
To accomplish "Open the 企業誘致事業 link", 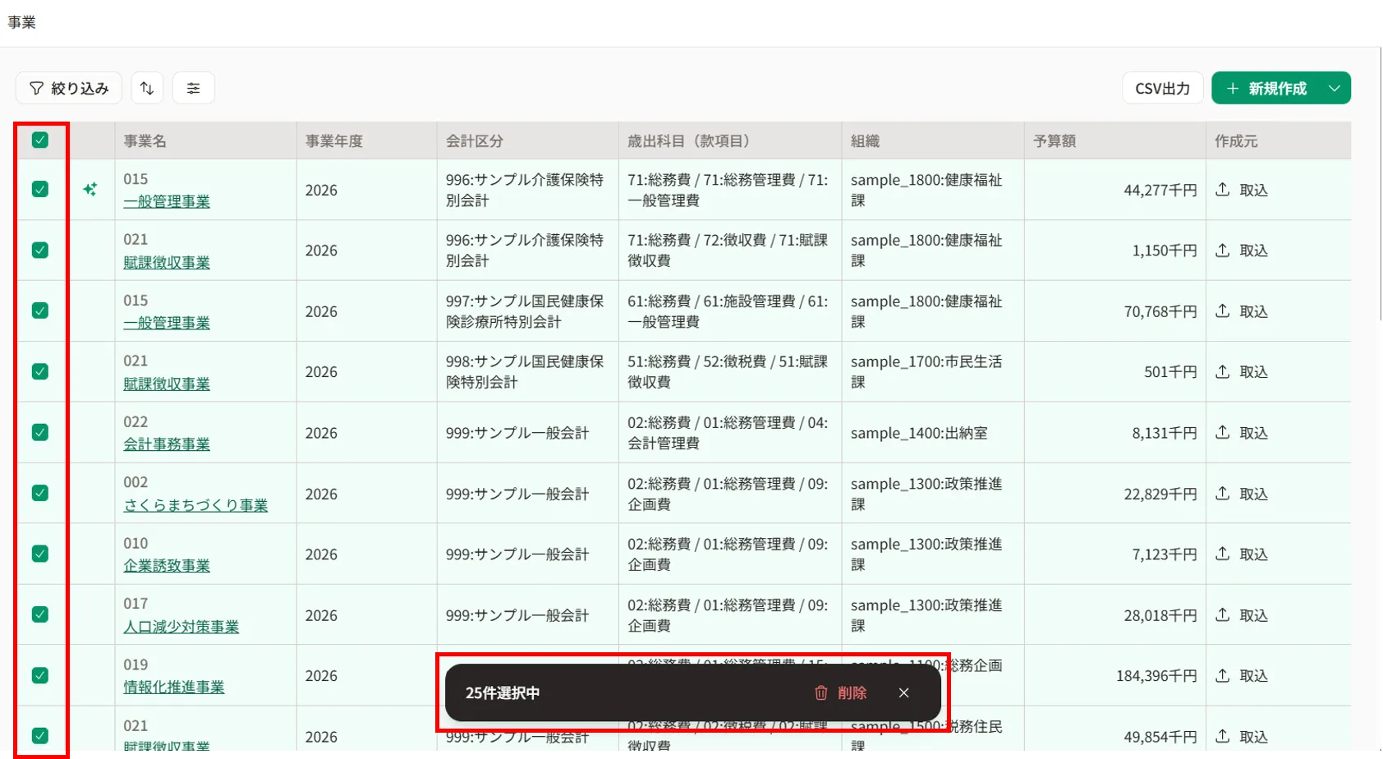I will coord(167,566).
